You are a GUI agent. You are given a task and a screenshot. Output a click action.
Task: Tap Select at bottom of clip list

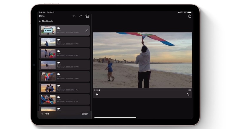click(85, 114)
